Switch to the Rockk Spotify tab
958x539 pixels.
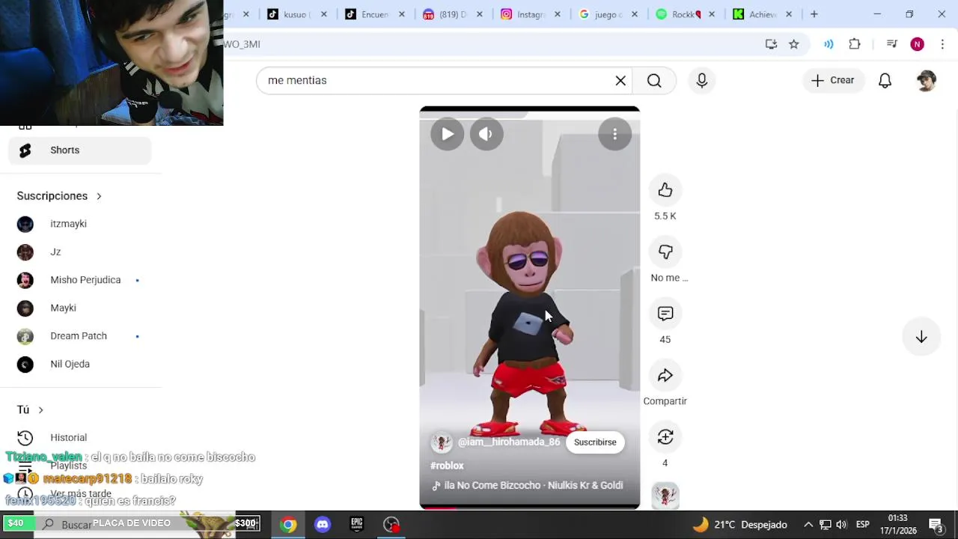point(686,14)
